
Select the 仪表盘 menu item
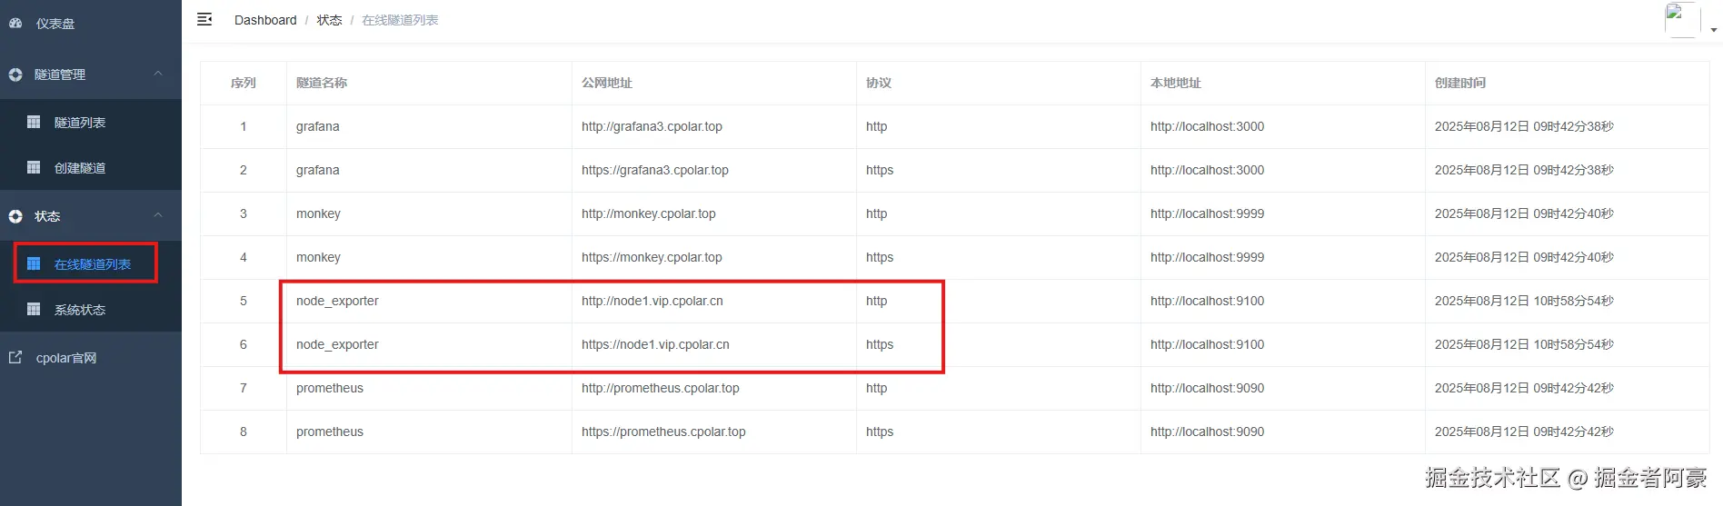pyautogui.click(x=55, y=24)
